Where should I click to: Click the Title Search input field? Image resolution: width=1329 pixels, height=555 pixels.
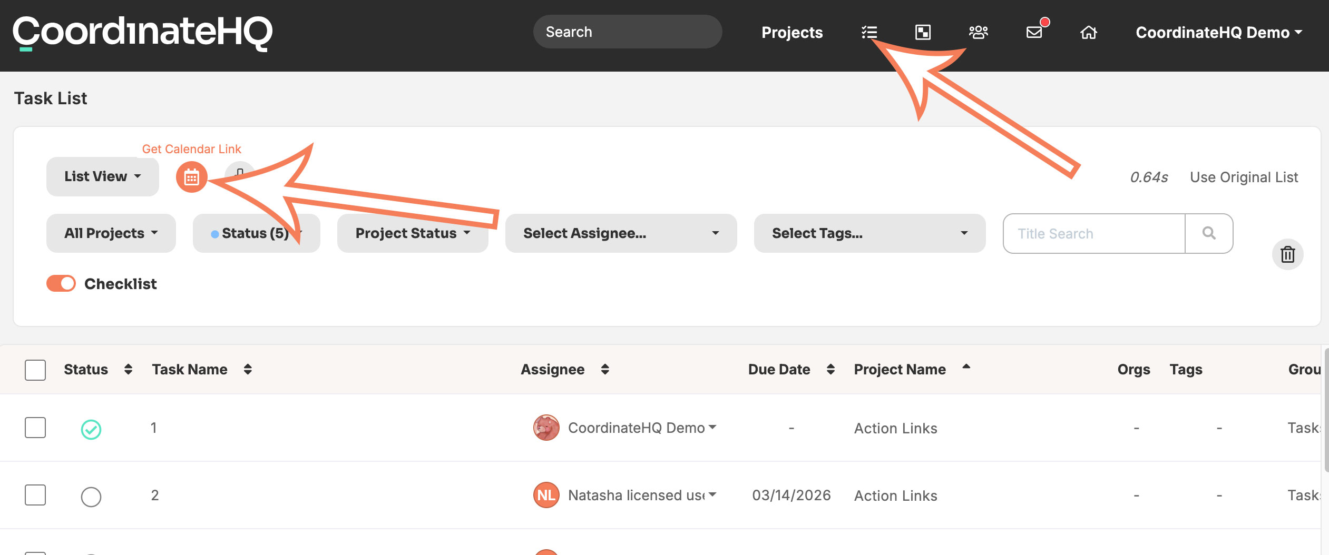(x=1094, y=233)
